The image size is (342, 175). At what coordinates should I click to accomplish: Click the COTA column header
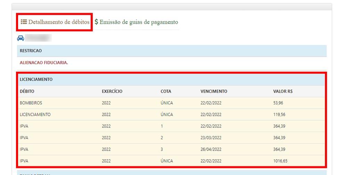[166, 91]
